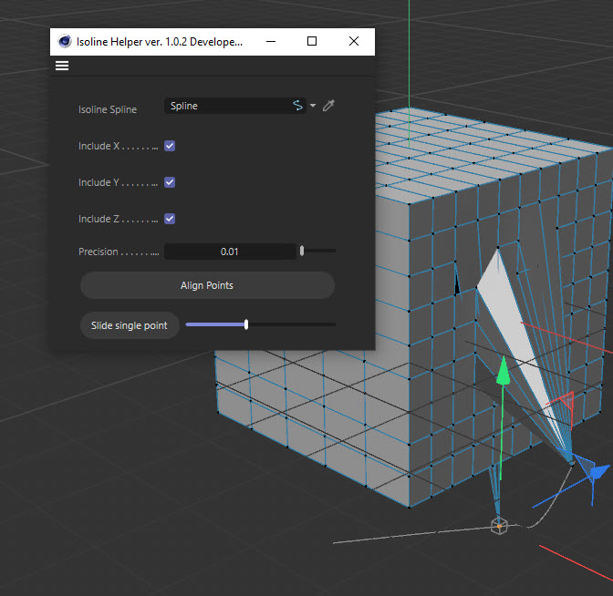The height and width of the screenshot is (596, 613).
Task: Click the Slide single point button
Action: click(130, 325)
